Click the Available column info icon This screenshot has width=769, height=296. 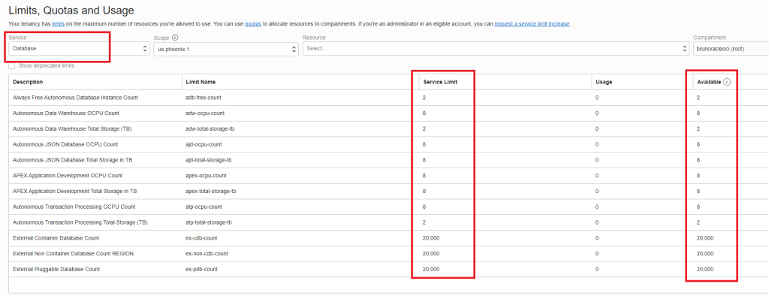[727, 82]
